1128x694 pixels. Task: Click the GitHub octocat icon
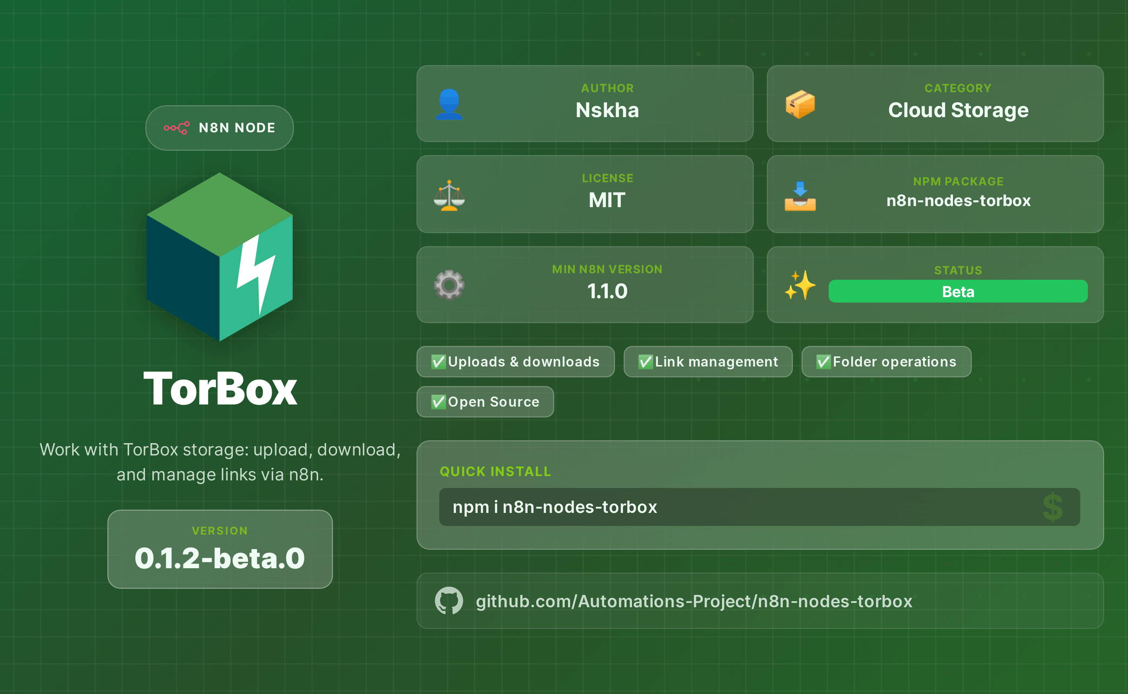(449, 601)
